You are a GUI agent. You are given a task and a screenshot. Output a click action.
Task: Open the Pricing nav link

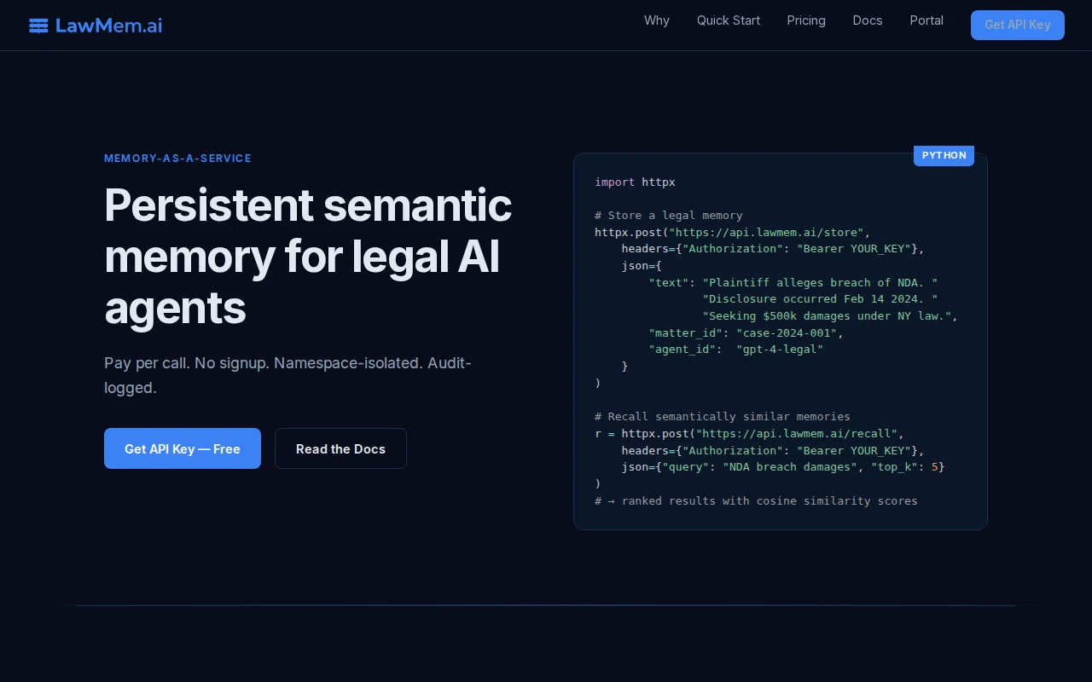[x=806, y=20]
